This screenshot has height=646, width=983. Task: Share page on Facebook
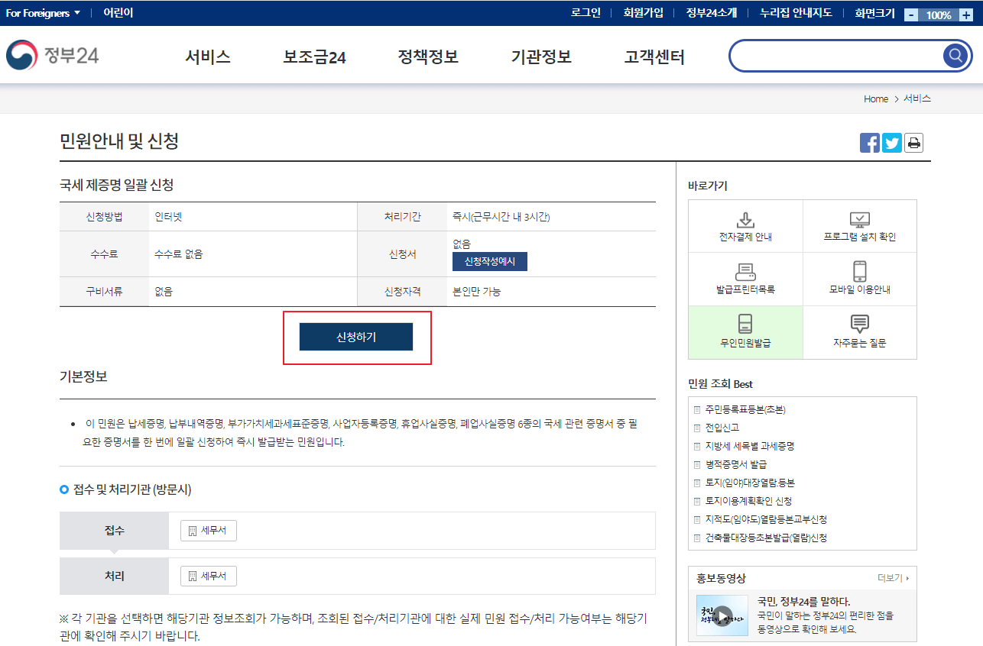coord(870,143)
